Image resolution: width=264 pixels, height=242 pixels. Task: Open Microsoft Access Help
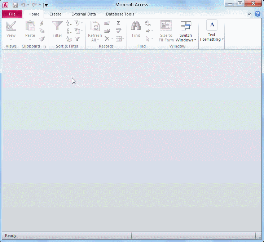258,14
